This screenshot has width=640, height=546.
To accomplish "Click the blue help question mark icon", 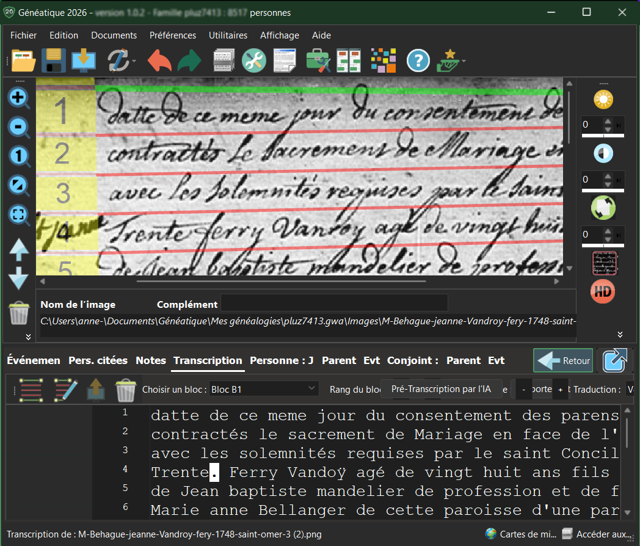I will coord(418,60).
